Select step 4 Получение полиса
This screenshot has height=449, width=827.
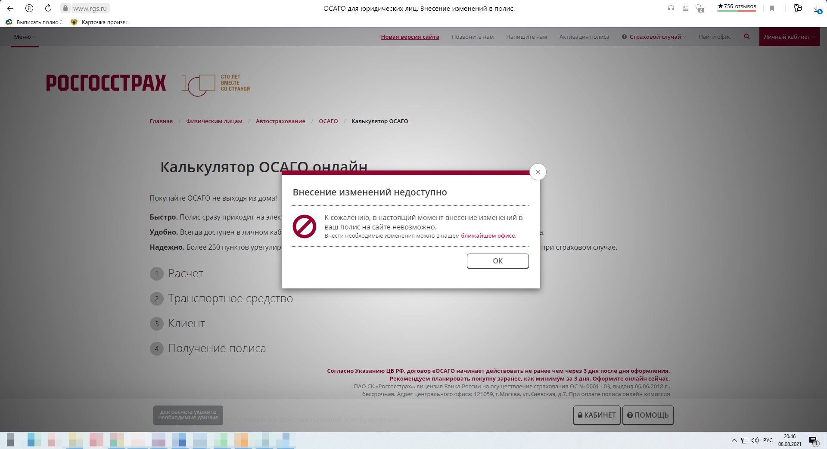208,348
